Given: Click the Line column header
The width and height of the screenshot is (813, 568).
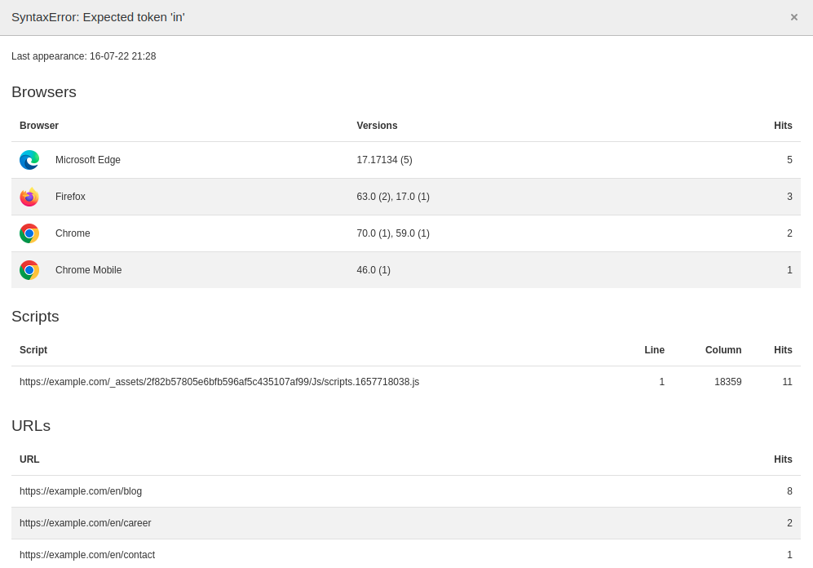Looking at the screenshot, I should tap(654, 350).
